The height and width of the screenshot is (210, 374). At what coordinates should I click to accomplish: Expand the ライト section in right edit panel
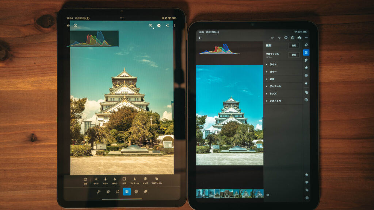[x=273, y=65]
